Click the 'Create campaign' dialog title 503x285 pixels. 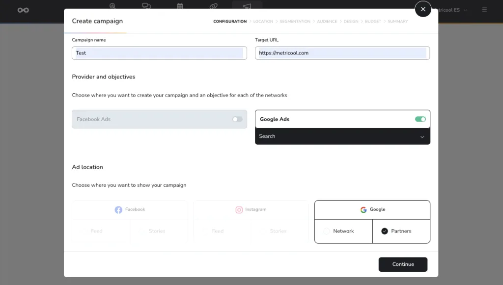(x=97, y=21)
